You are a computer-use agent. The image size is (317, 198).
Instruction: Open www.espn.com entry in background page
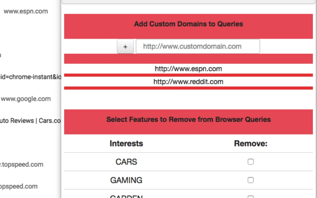pyautogui.click(x=26, y=11)
